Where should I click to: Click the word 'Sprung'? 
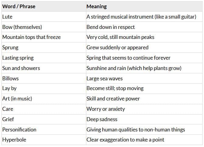point(10,47)
